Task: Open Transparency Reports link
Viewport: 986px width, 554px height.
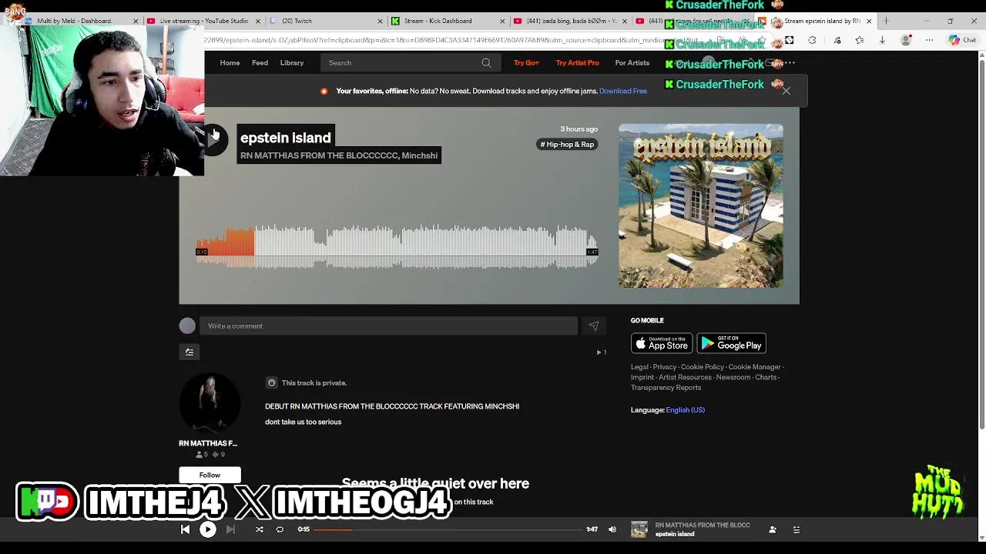Action: [666, 388]
